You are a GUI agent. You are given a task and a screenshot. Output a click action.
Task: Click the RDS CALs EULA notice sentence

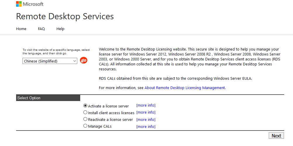click(175, 79)
